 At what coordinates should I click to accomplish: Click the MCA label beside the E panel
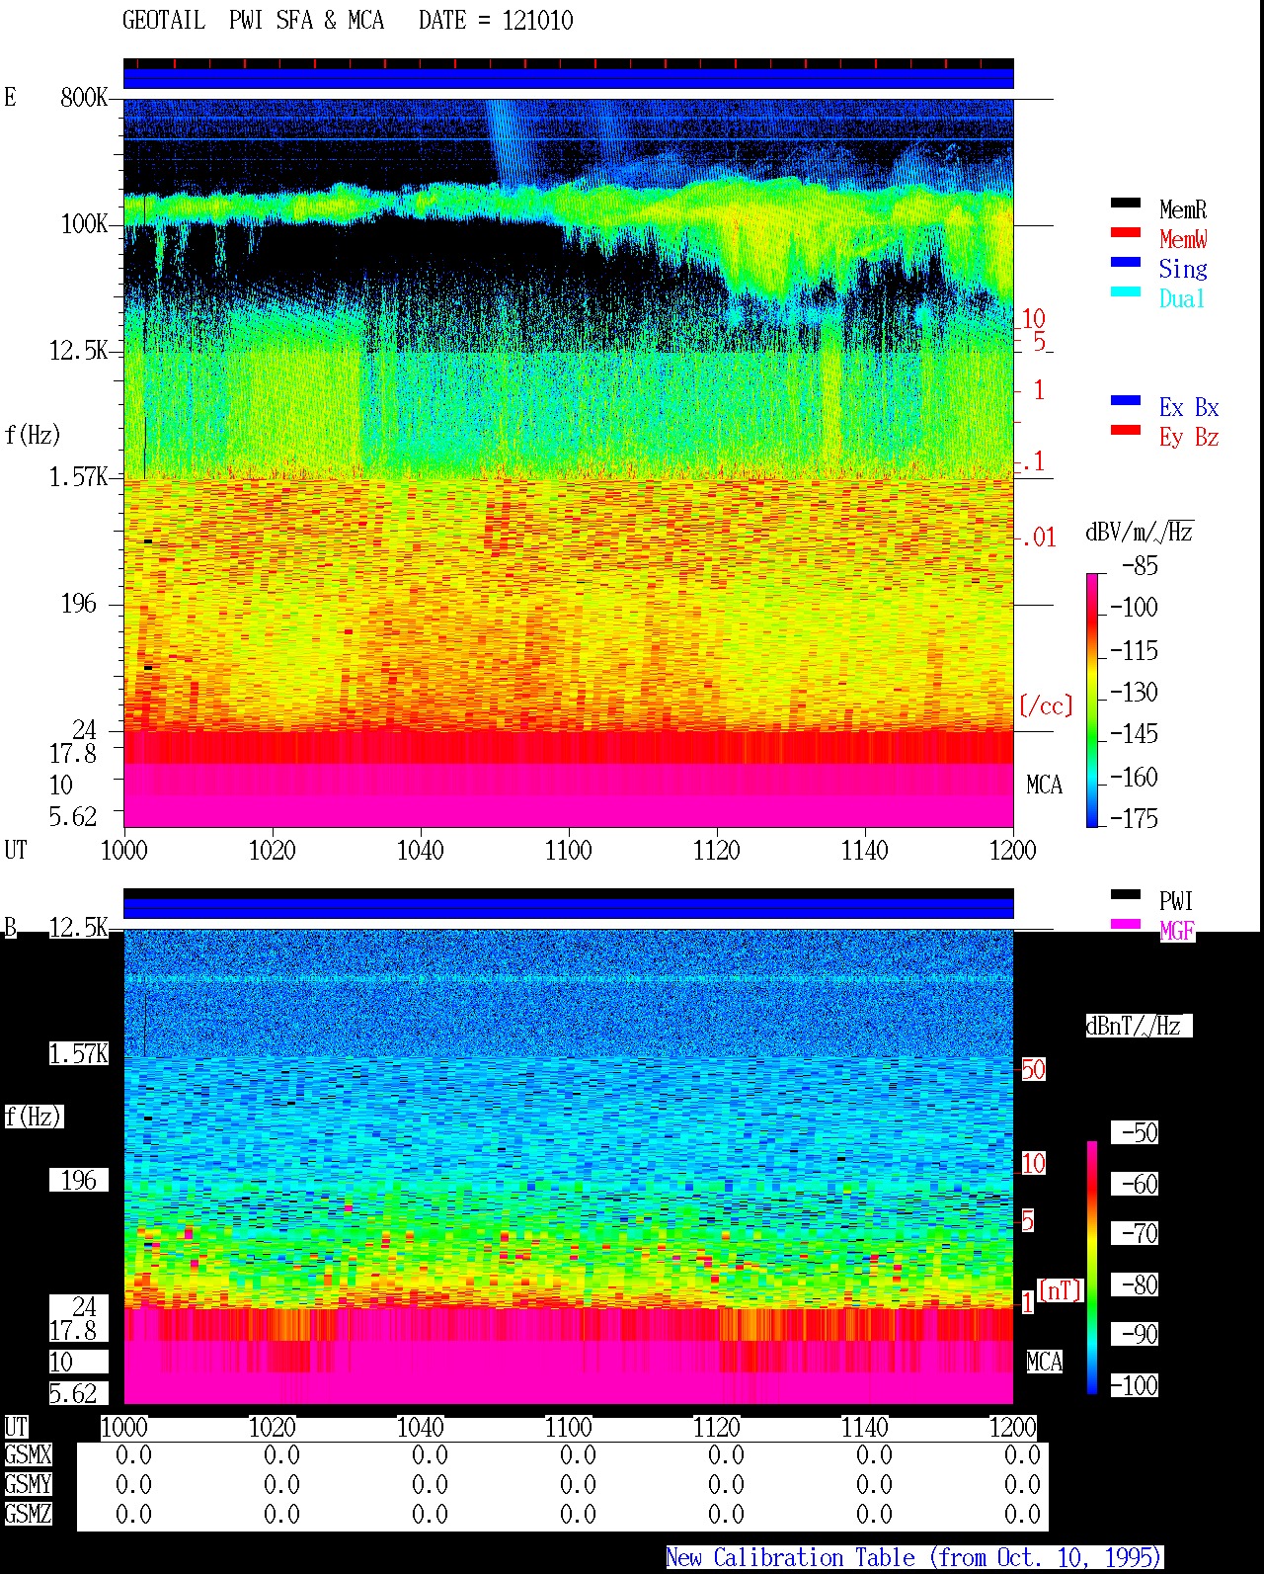click(1044, 785)
